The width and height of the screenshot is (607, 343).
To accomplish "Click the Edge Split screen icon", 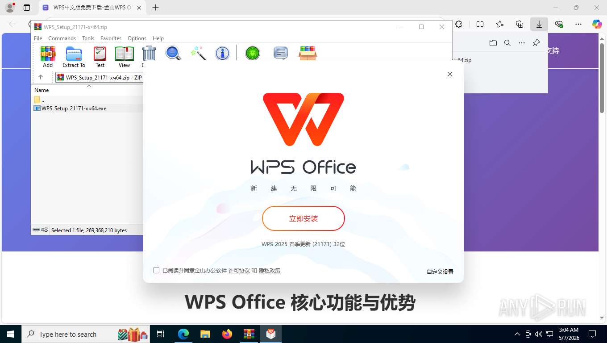I will point(480,24).
